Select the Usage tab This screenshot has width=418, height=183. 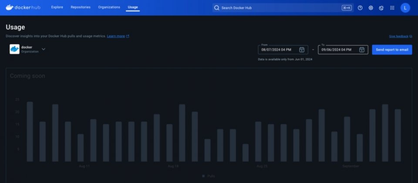click(x=133, y=7)
